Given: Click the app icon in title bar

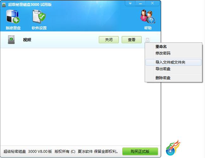Looking at the screenshot, I should tap(4, 5).
